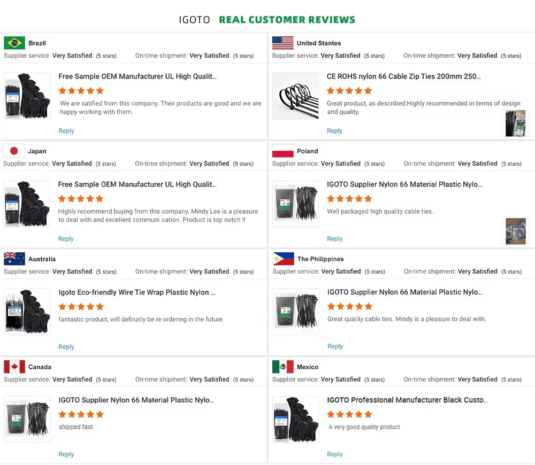Open IGOTO Professional Manufacturer Black product title

(407, 400)
